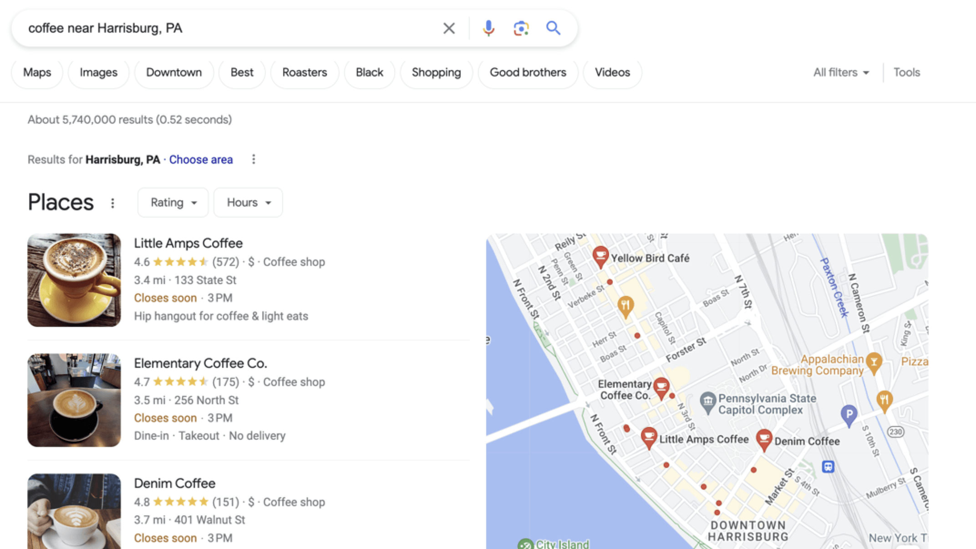Open the Denim Coffee listing title

[x=174, y=483]
